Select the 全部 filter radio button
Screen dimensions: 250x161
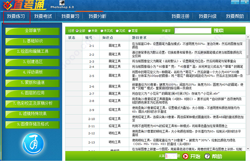pyautogui.click(x=77, y=31)
